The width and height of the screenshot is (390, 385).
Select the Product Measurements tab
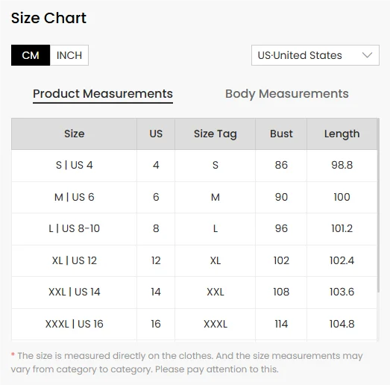(103, 94)
